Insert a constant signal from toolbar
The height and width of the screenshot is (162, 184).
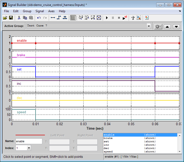point(53,18)
